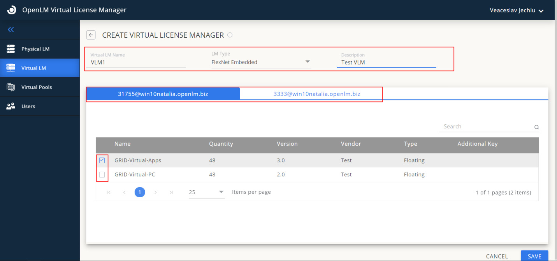Select the 31755@win10natalia.openlm.biz tab

[163, 94]
